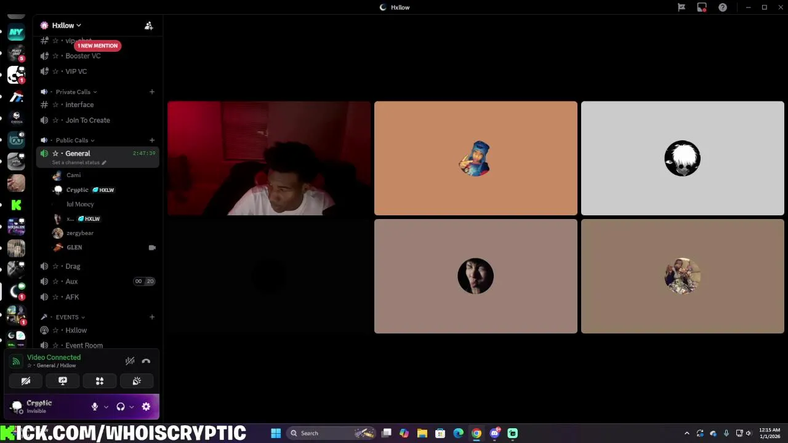Join the VIP VC voice channel
The image size is (788, 443).
click(x=76, y=71)
